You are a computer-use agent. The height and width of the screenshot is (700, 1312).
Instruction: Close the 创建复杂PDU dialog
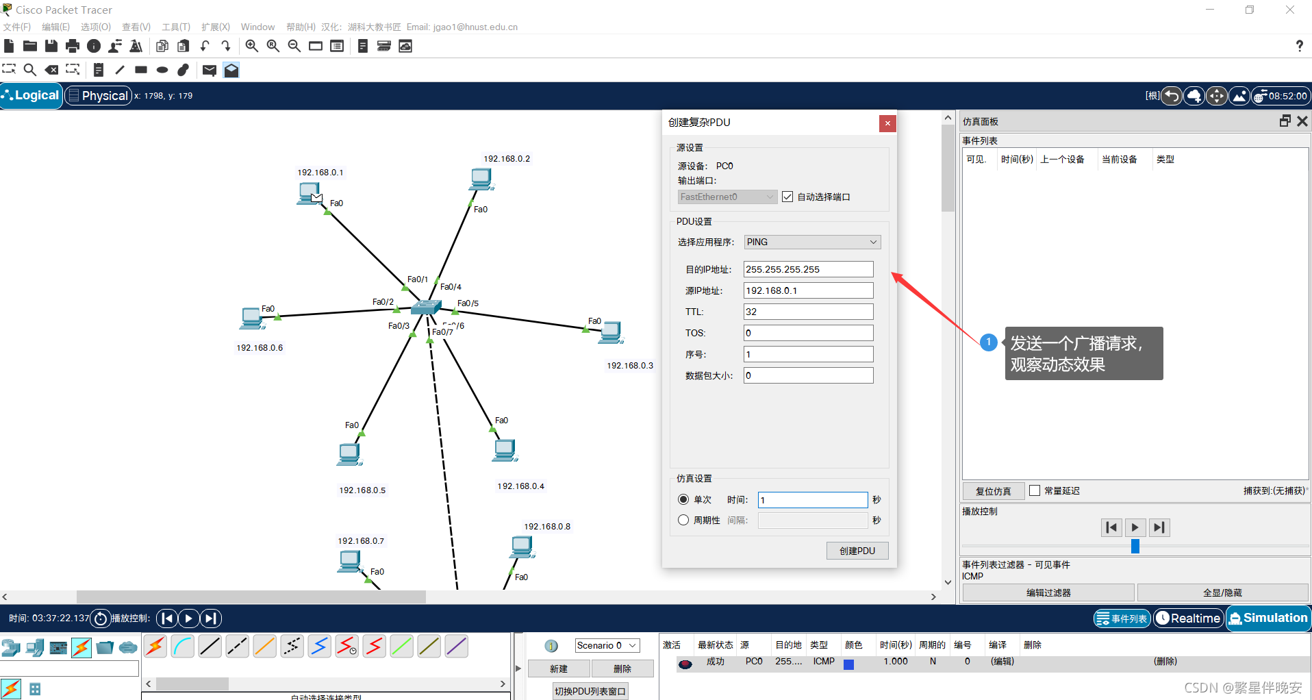[887, 123]
